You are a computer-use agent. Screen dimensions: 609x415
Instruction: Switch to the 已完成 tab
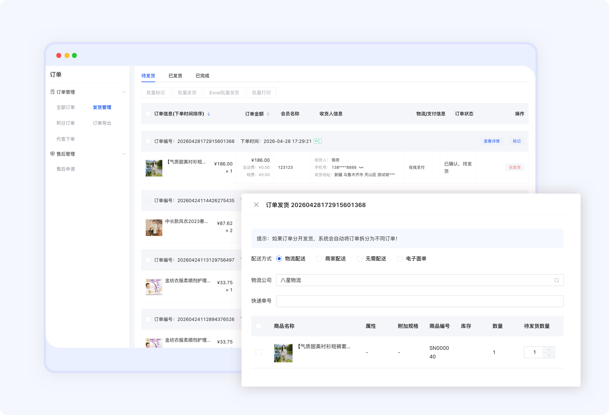click(x=202, y=76)
